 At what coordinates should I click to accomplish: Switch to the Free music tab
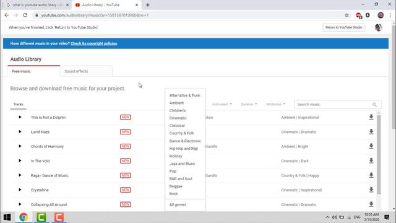pos(34,71)
